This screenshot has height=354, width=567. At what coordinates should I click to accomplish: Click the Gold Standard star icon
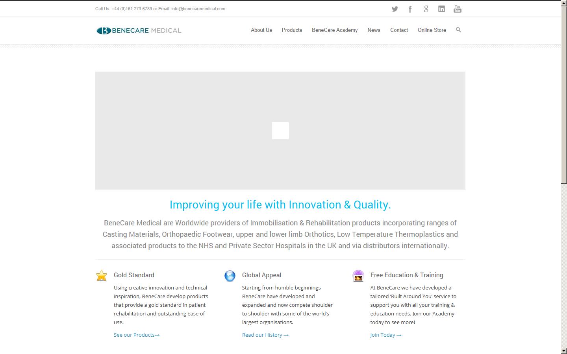(101, 276)
